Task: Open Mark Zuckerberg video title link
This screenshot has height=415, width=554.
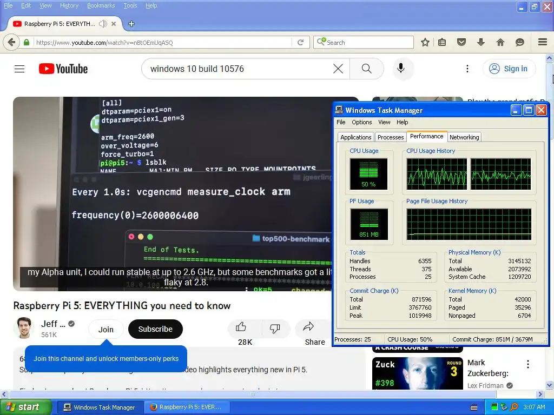Action: (488, 368)
